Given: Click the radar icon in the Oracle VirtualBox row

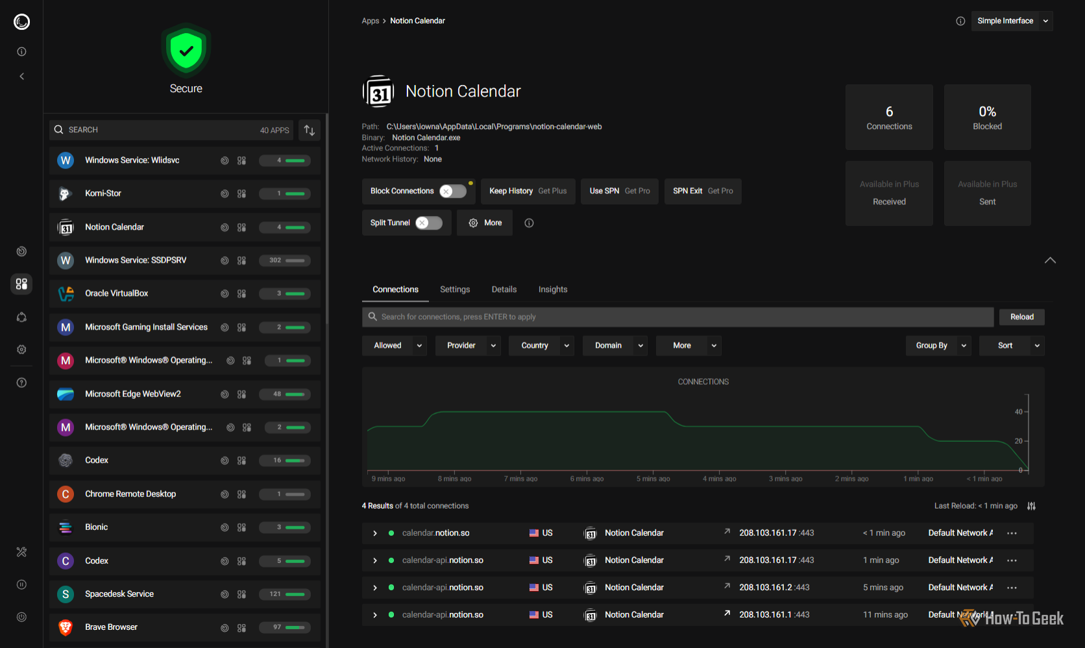Looking at the screenshot, I should tap(225, 294).
